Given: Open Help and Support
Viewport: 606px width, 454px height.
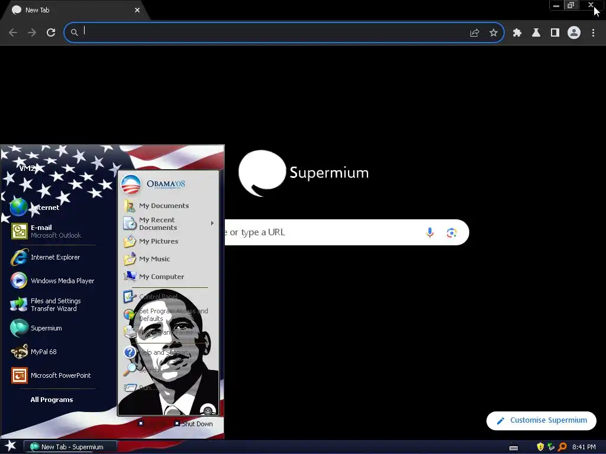Looking at the screenshot, I should [x=156, y=352].
